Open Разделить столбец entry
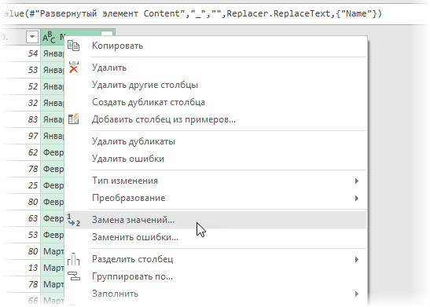The width and height of the screenshot is (430, 307). tap(216, 259)
